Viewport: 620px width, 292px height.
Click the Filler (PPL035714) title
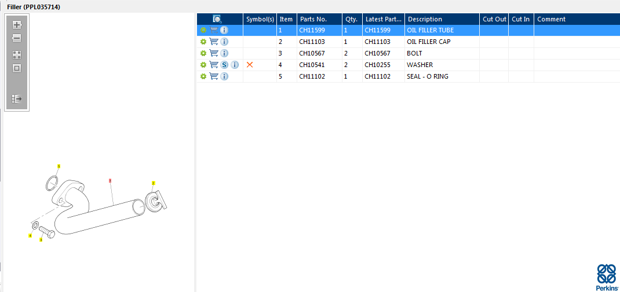point(34,7)
